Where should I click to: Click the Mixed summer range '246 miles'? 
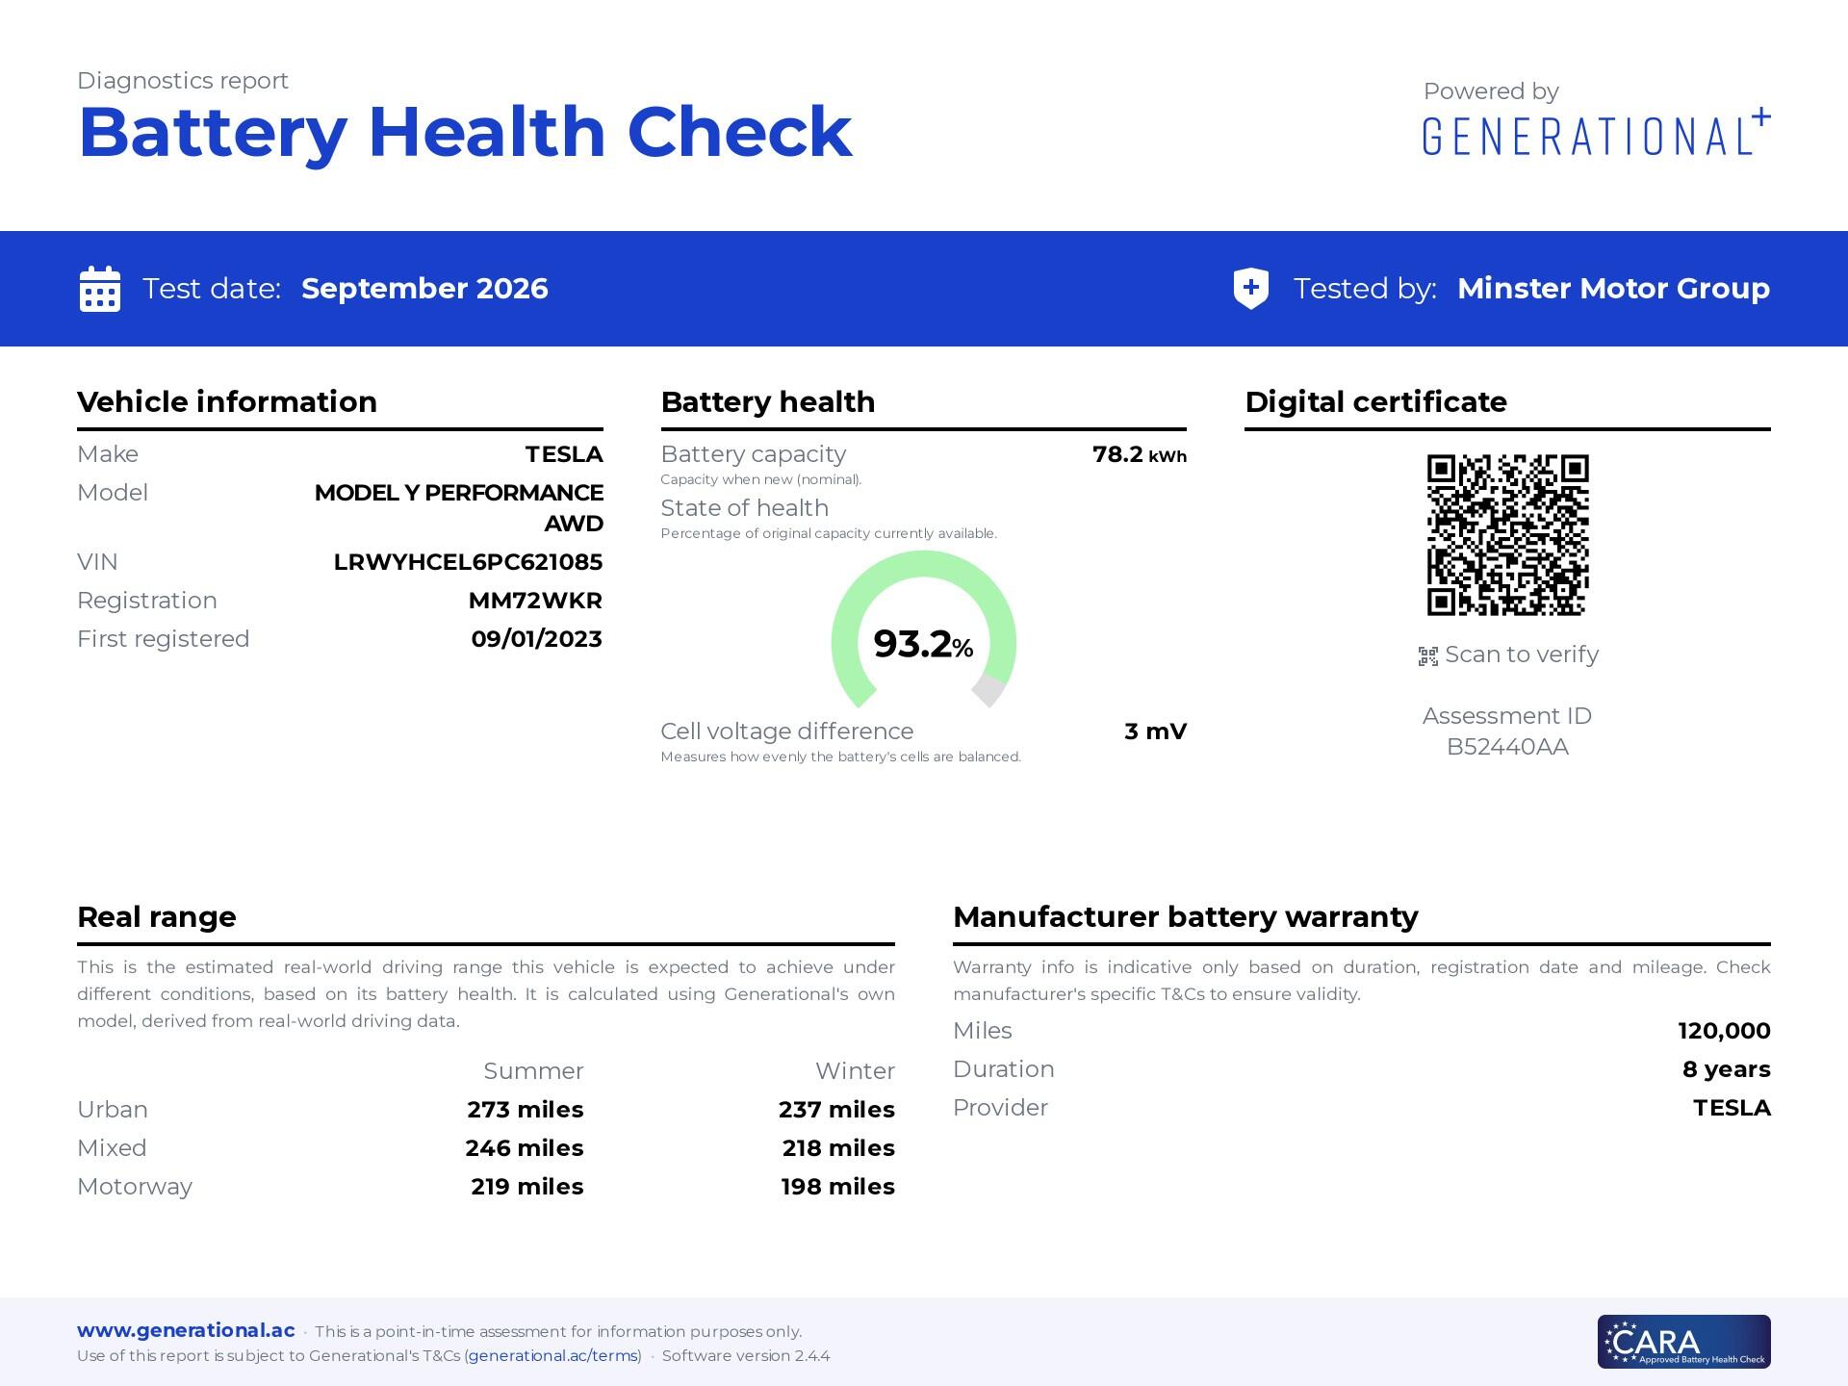coord(525,1148)
